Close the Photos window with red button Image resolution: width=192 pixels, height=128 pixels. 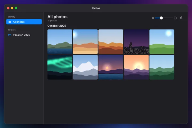tap(8, 8)
